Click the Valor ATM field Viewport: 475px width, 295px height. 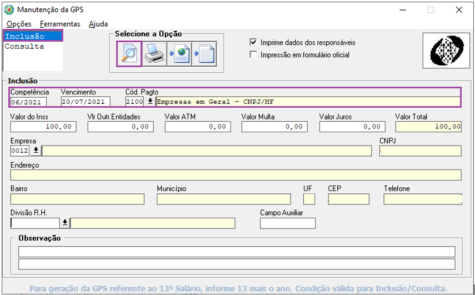point(198,127)
